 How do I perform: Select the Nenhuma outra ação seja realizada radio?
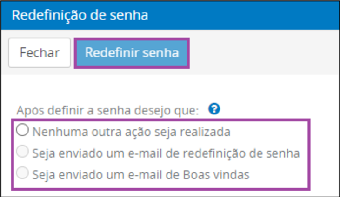[22, 130]
